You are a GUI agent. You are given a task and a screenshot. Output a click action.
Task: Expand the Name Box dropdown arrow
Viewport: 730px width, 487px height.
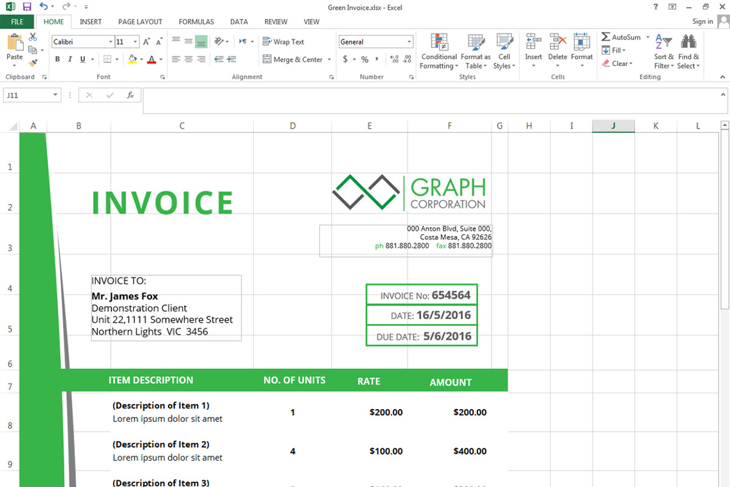point(56,96)
